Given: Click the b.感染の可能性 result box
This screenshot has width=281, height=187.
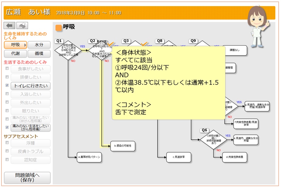Looking at the screenshot, I should pos(123,146).
